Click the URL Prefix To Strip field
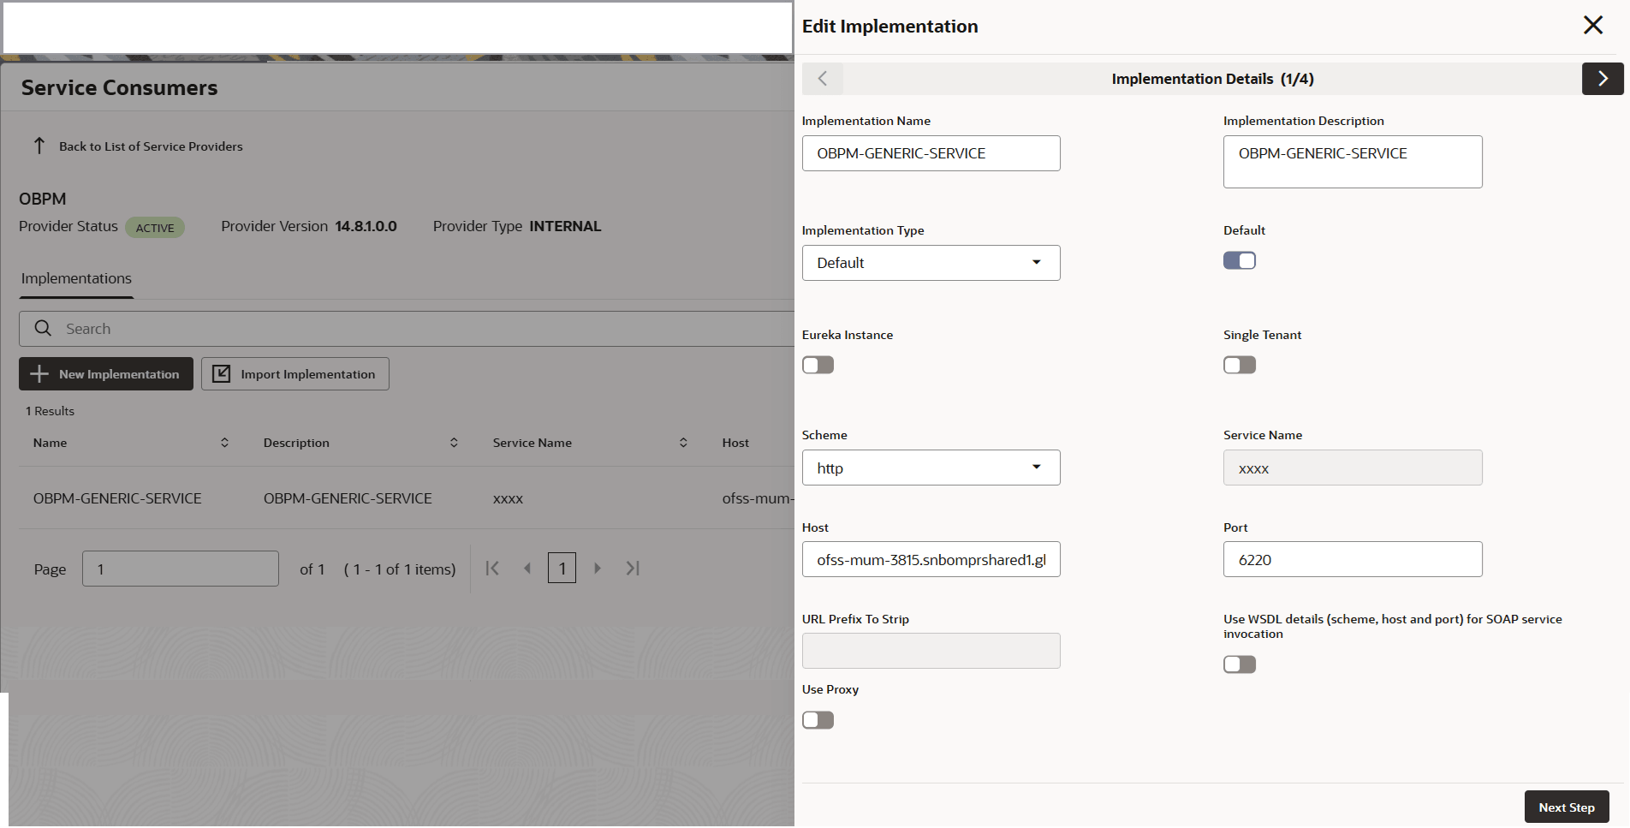 (x=931, y=651)
